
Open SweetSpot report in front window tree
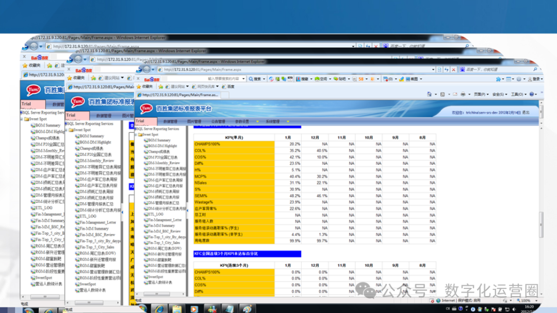pos(155,277)
